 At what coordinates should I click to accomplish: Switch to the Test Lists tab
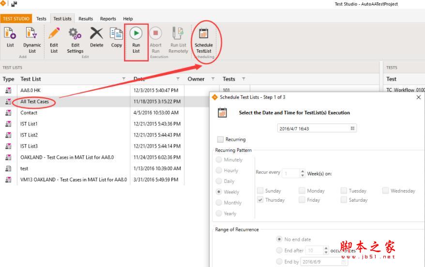tap(62, 19)
